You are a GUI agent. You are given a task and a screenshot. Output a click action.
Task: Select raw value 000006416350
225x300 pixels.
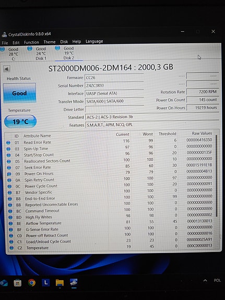coord(199,140)
